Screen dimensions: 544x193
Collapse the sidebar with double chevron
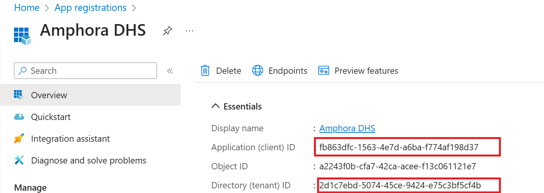coord(170,71)
